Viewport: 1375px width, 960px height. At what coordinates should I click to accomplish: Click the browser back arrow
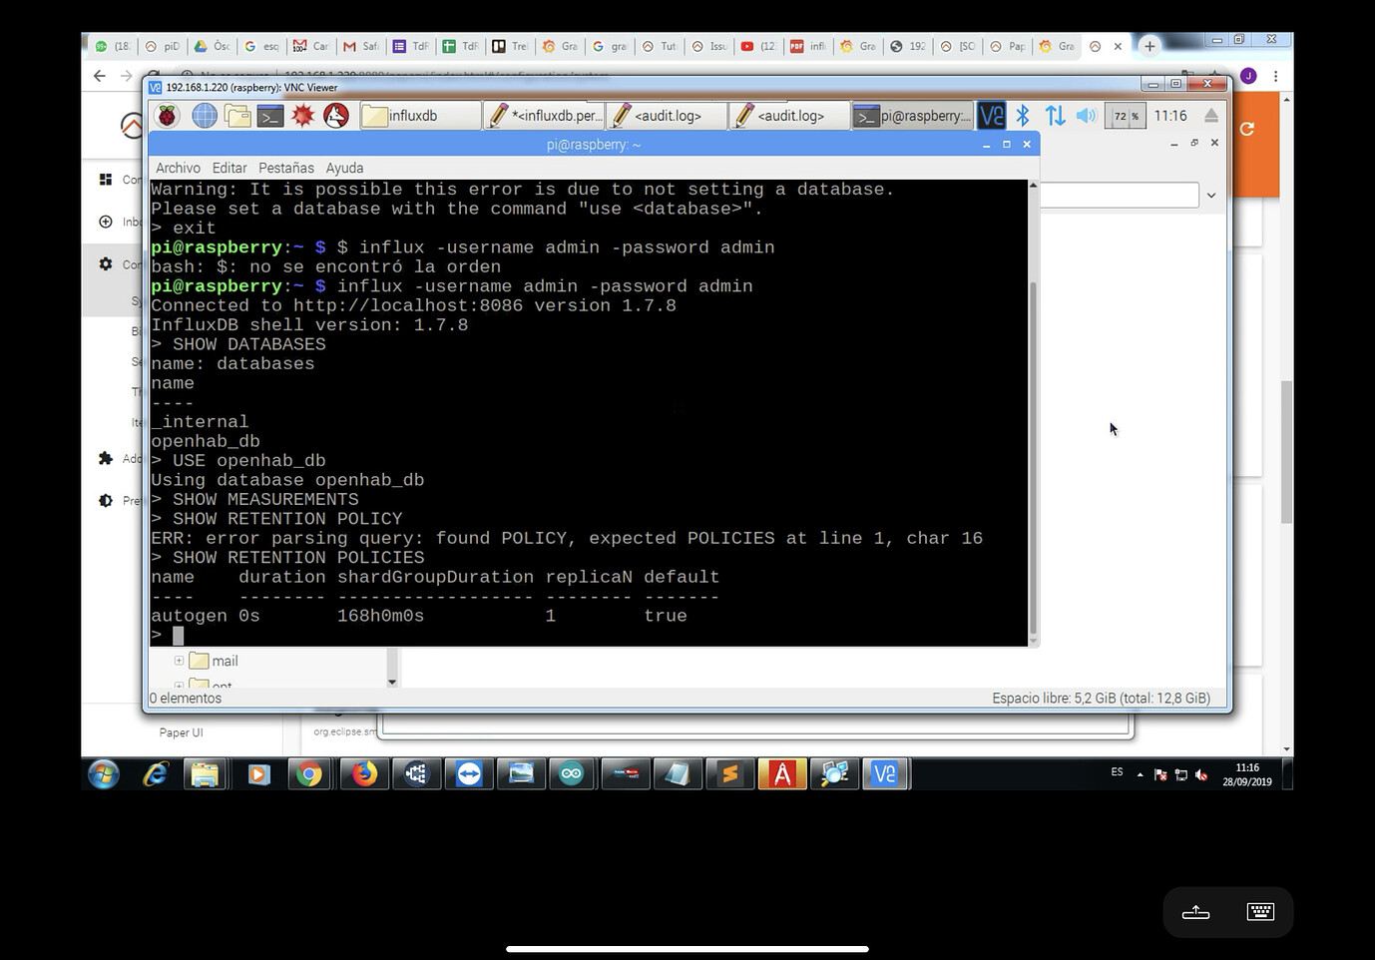pyautogui.click(x=99, y=76)
